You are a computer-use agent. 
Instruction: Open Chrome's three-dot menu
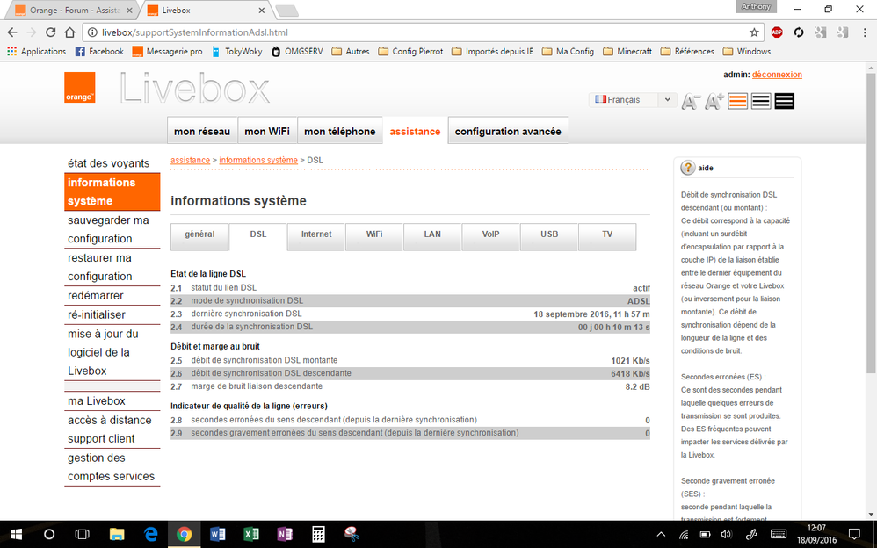(x=865, y=32)
